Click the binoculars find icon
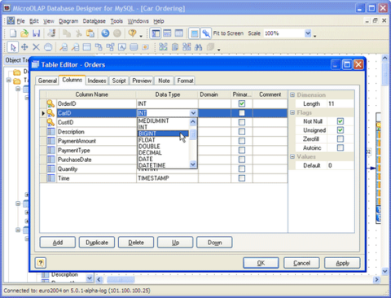Screen dimensions: 391x298 click(x=198, y=47)
